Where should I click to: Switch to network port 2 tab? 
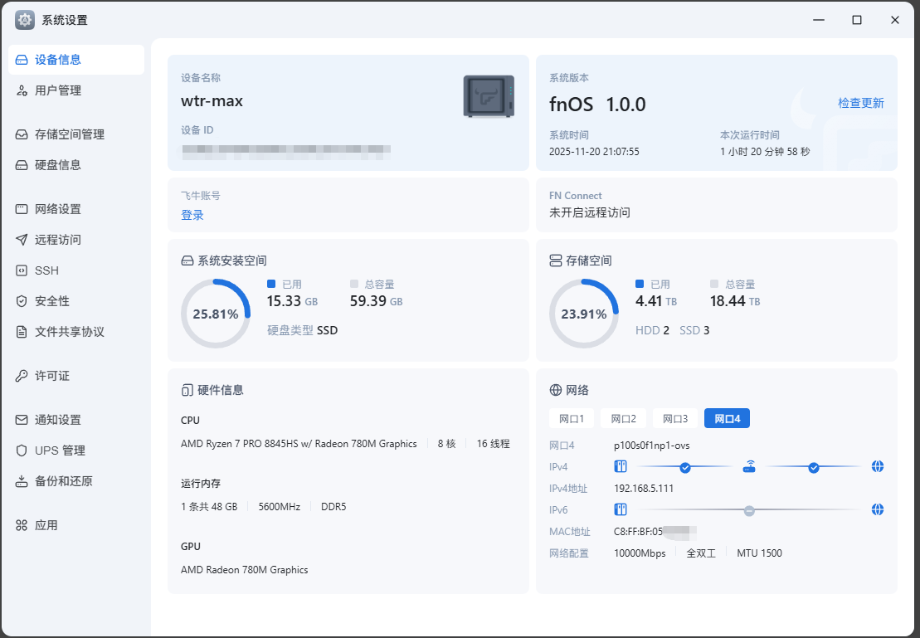623,419
